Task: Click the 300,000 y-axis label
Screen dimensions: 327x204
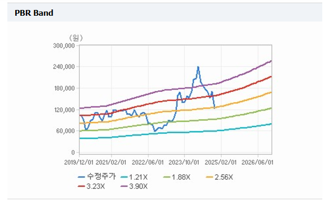Action: coord(64,46)
